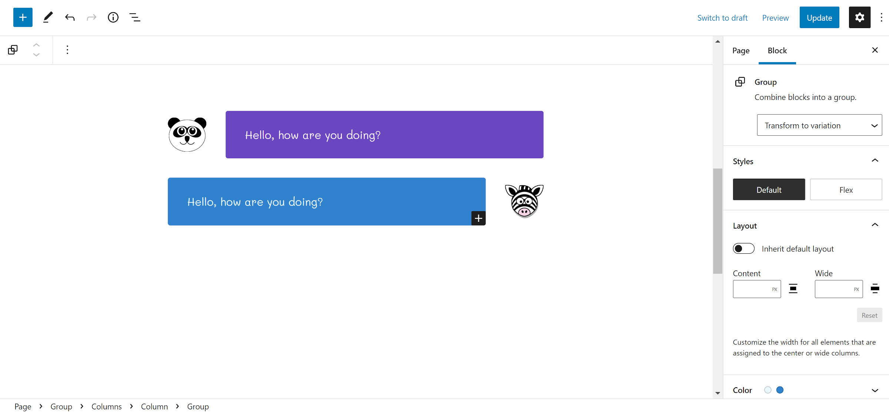The height and width of the screenshot is (412, 889).
Task: Select the Flex style option
Action: [x=846, y=190]
